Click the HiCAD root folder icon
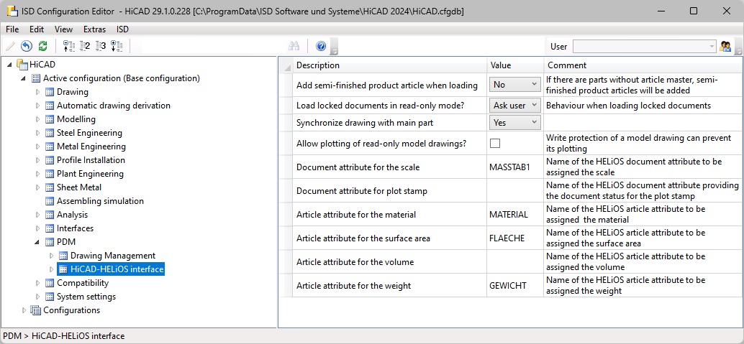 click(x=22, y=65)
